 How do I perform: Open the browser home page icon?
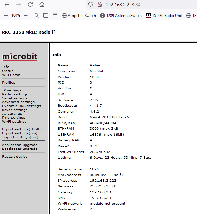(42, 5)
